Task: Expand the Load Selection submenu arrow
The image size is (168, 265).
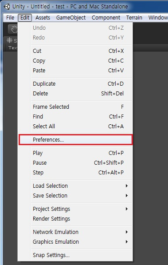Action: coord(127,186)
